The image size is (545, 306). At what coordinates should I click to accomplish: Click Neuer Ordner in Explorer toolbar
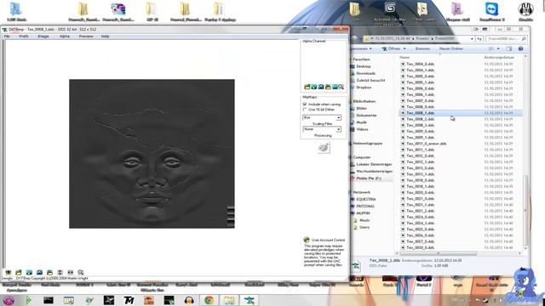450,48
